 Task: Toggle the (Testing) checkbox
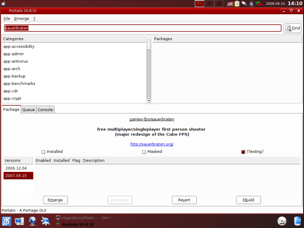tap(243, 152)
